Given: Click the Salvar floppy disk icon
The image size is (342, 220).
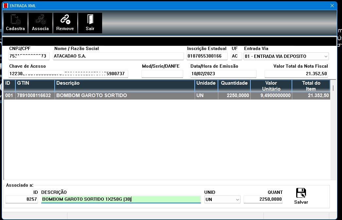Looking at the screenshot, I should point(301,193).
